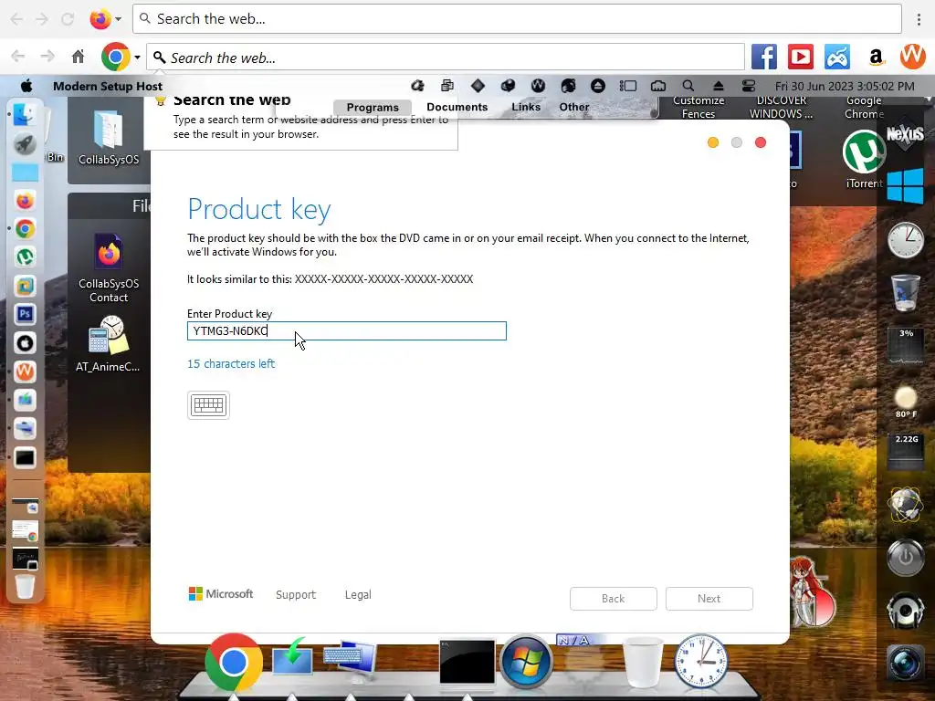
Task: Open the Support link
Action: click(x=296, y=594)
